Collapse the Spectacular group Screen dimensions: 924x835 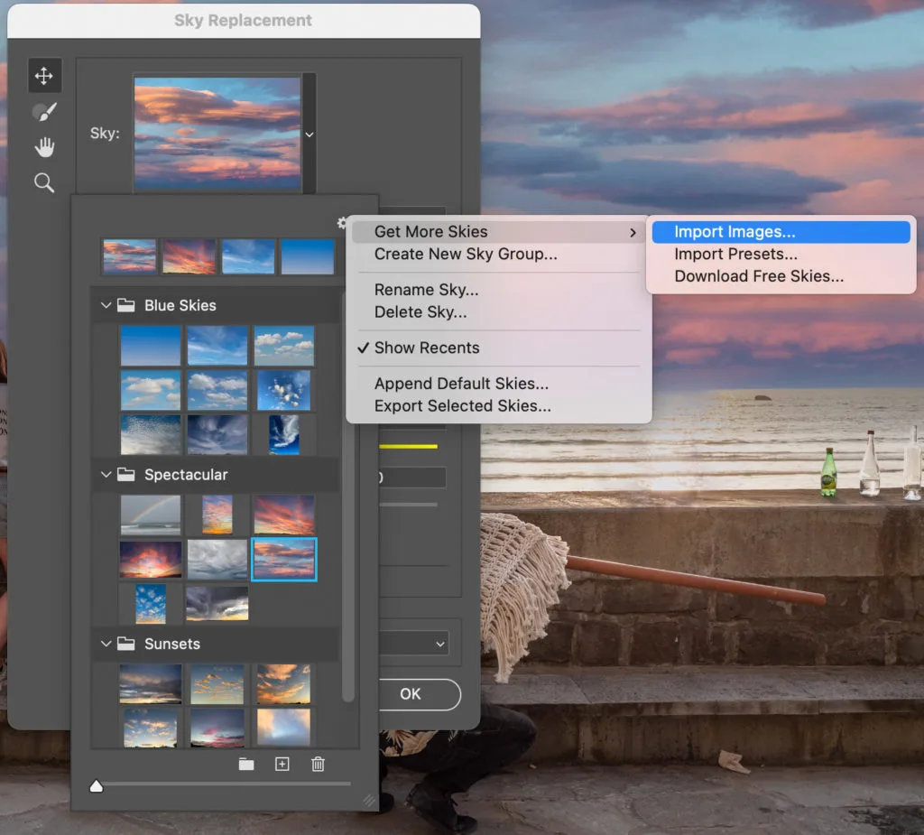click(x=106, y=475)
